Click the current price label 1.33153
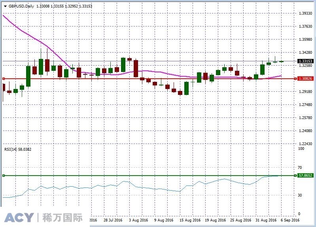The image size is (316, 227). [x=306, y=61]
